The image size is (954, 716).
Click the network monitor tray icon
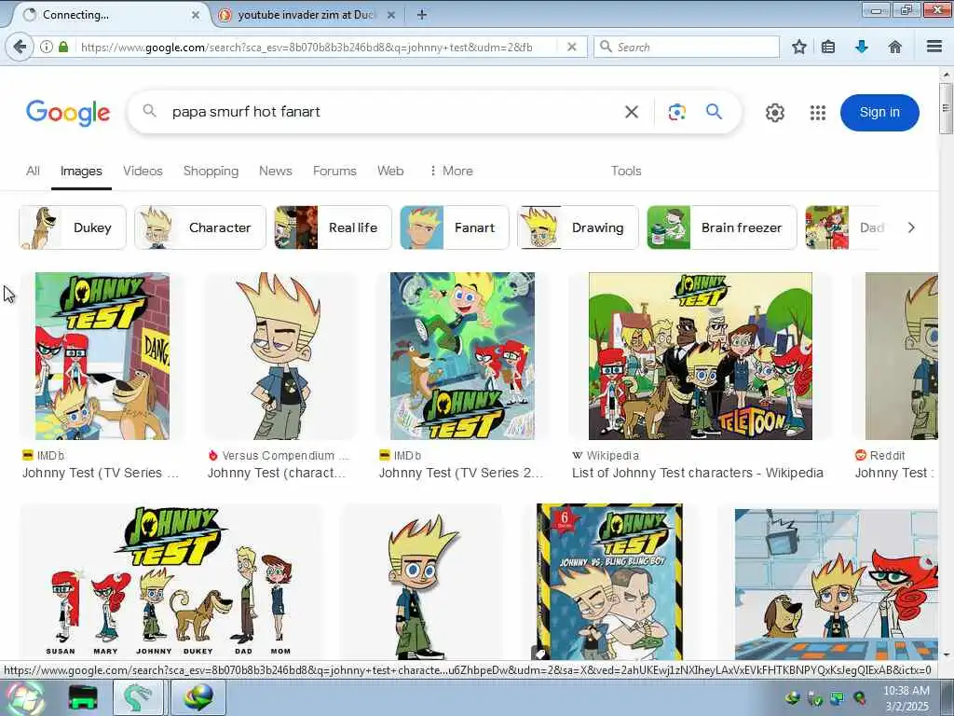(x=838, y=698)
